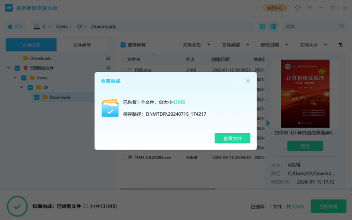This screenshot has width=352, height=220.
Task: Click the 铃铛.png file icon
Action: click(130, 70)
